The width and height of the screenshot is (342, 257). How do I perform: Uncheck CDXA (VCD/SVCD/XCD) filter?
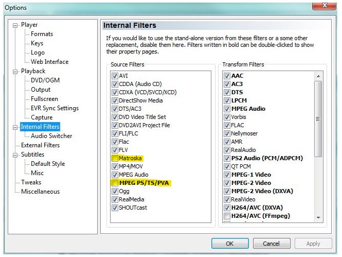[115, 92]
